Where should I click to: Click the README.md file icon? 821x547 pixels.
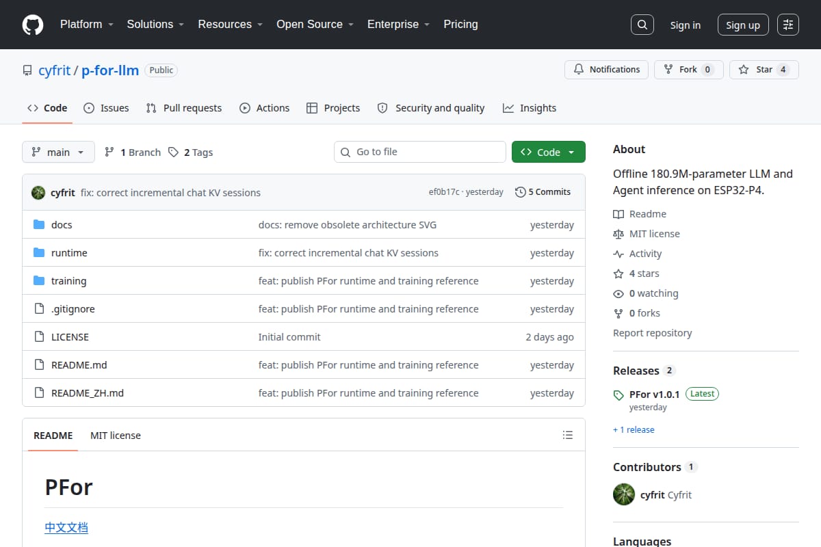point(39,365)
